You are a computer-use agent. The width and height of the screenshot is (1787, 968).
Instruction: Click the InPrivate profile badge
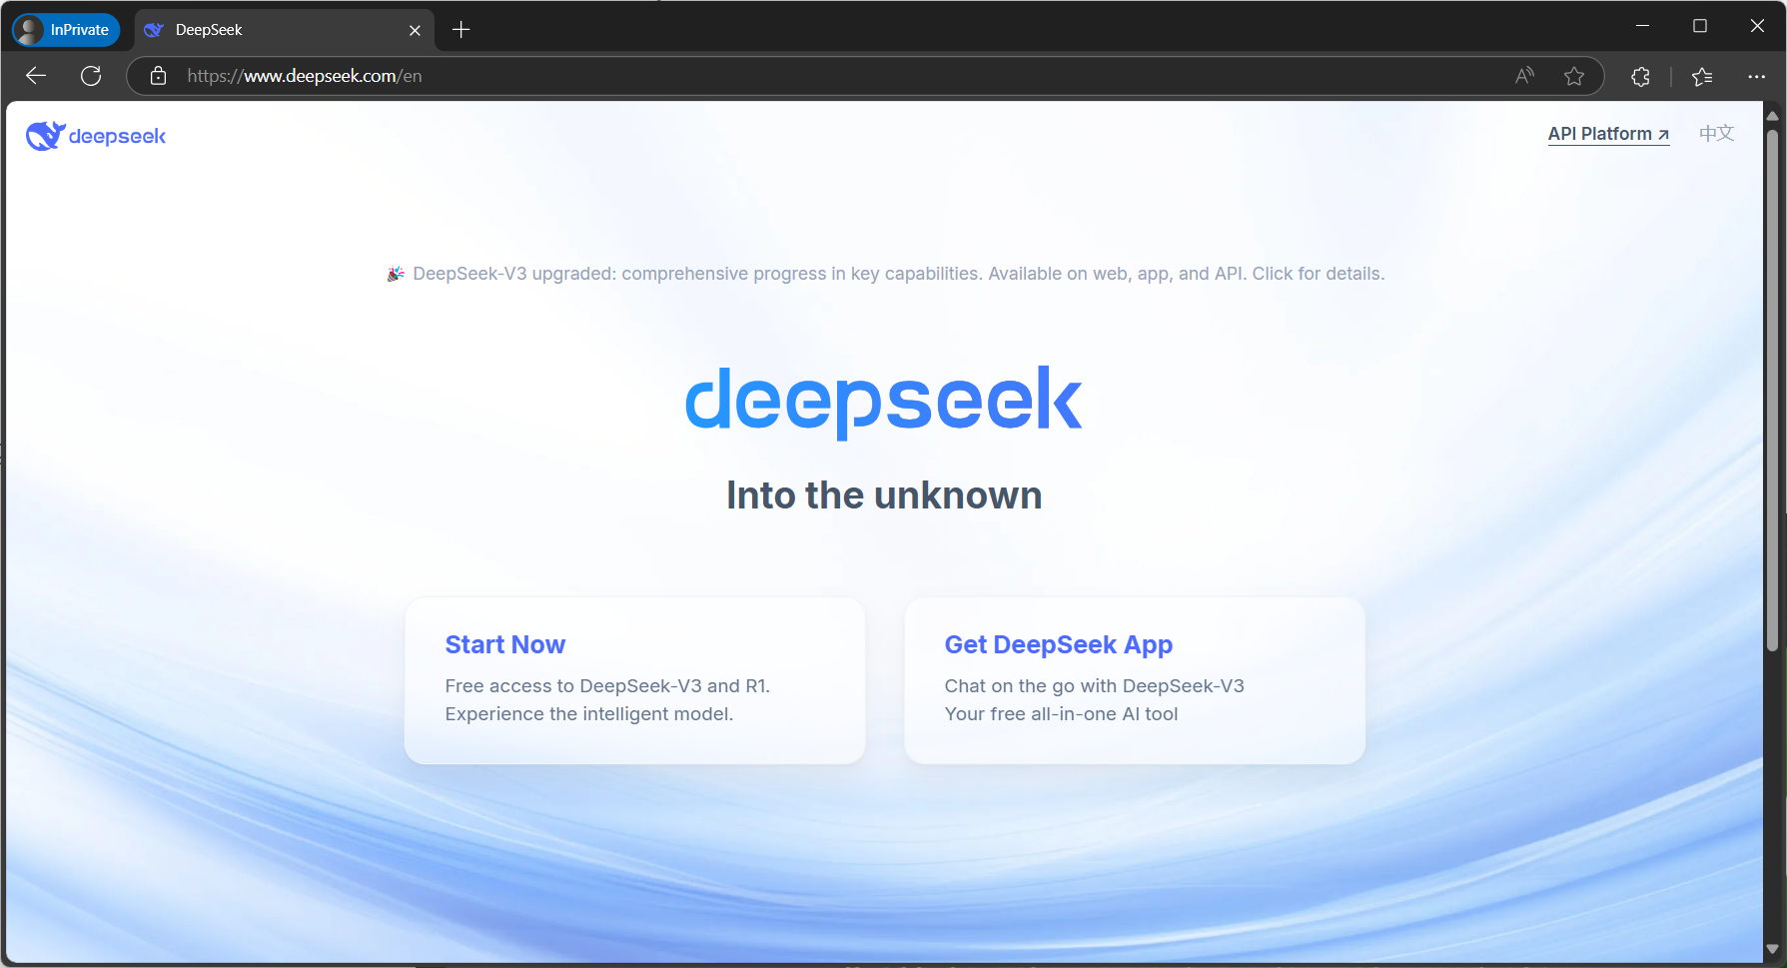[x=66, y=30]
